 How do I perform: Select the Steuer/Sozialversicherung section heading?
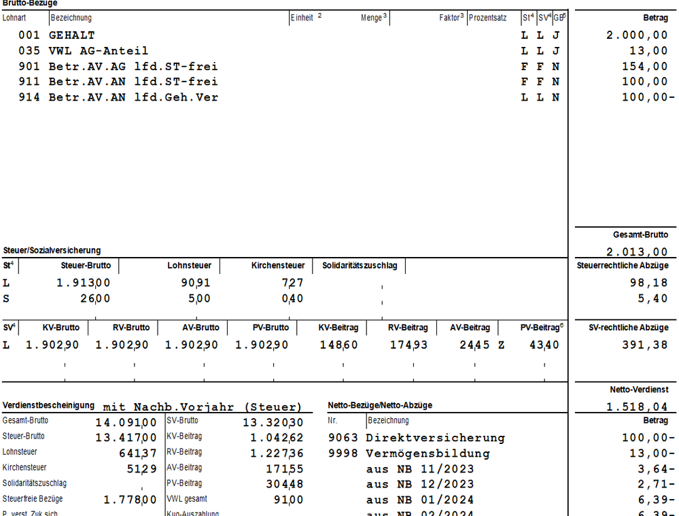point(52,250)
